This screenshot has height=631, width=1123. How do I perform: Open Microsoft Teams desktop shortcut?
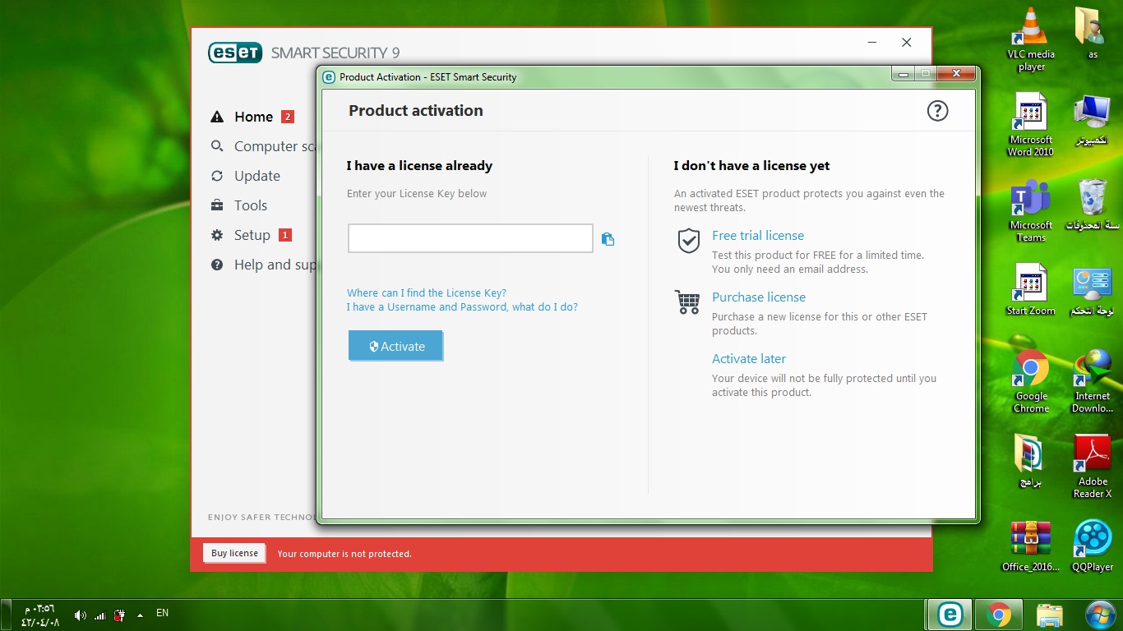[x=1031, y=210]
